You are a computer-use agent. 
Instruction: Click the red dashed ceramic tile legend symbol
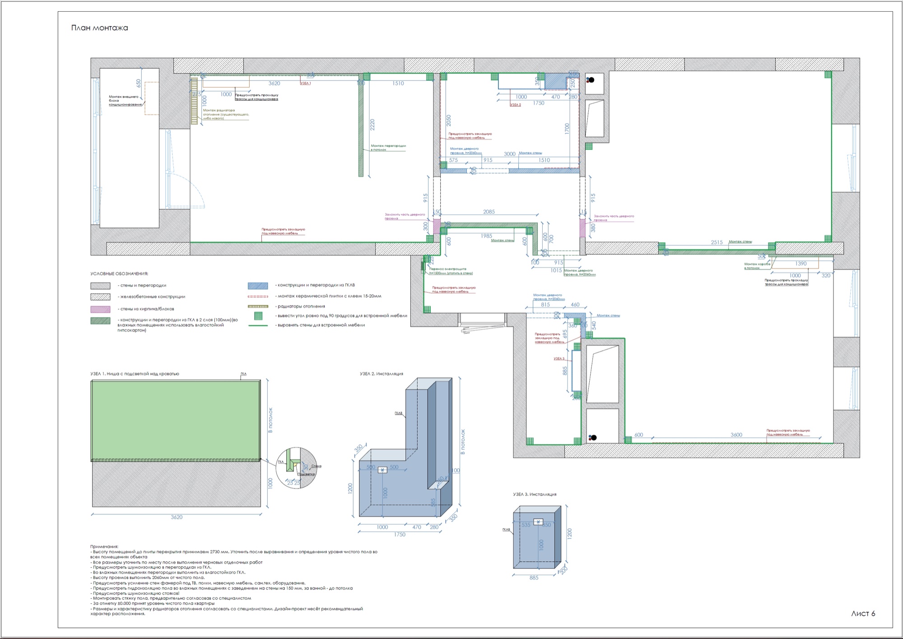pyautogui.click(x=258, y=296)
